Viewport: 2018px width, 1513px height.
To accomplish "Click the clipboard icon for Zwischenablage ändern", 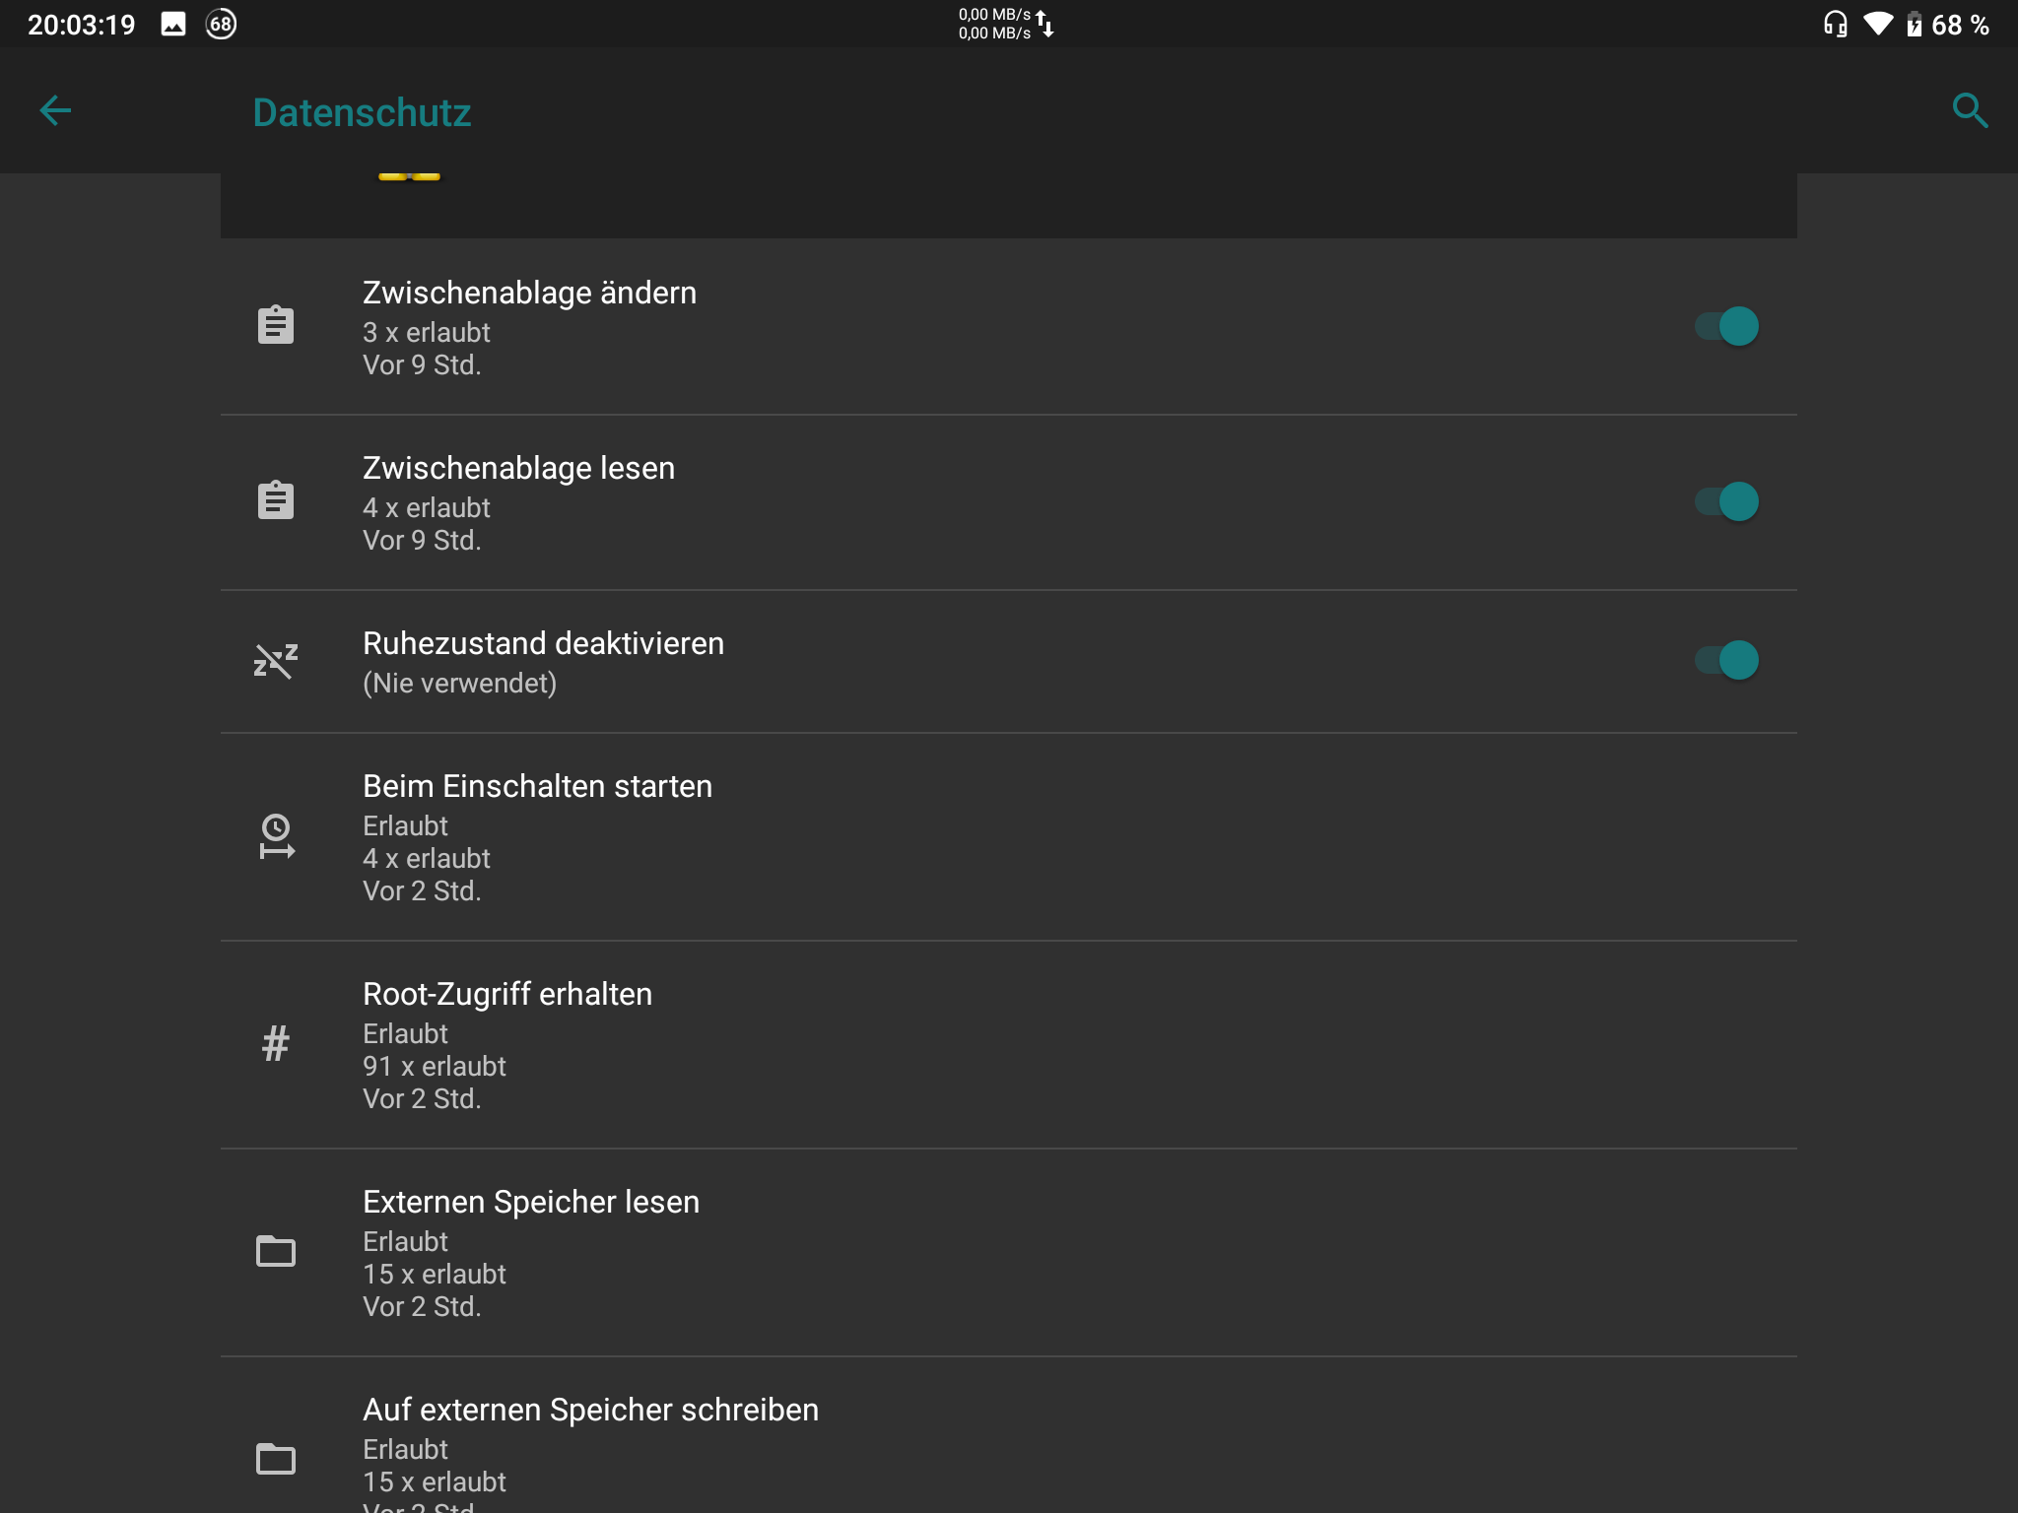I will point(276,325).
